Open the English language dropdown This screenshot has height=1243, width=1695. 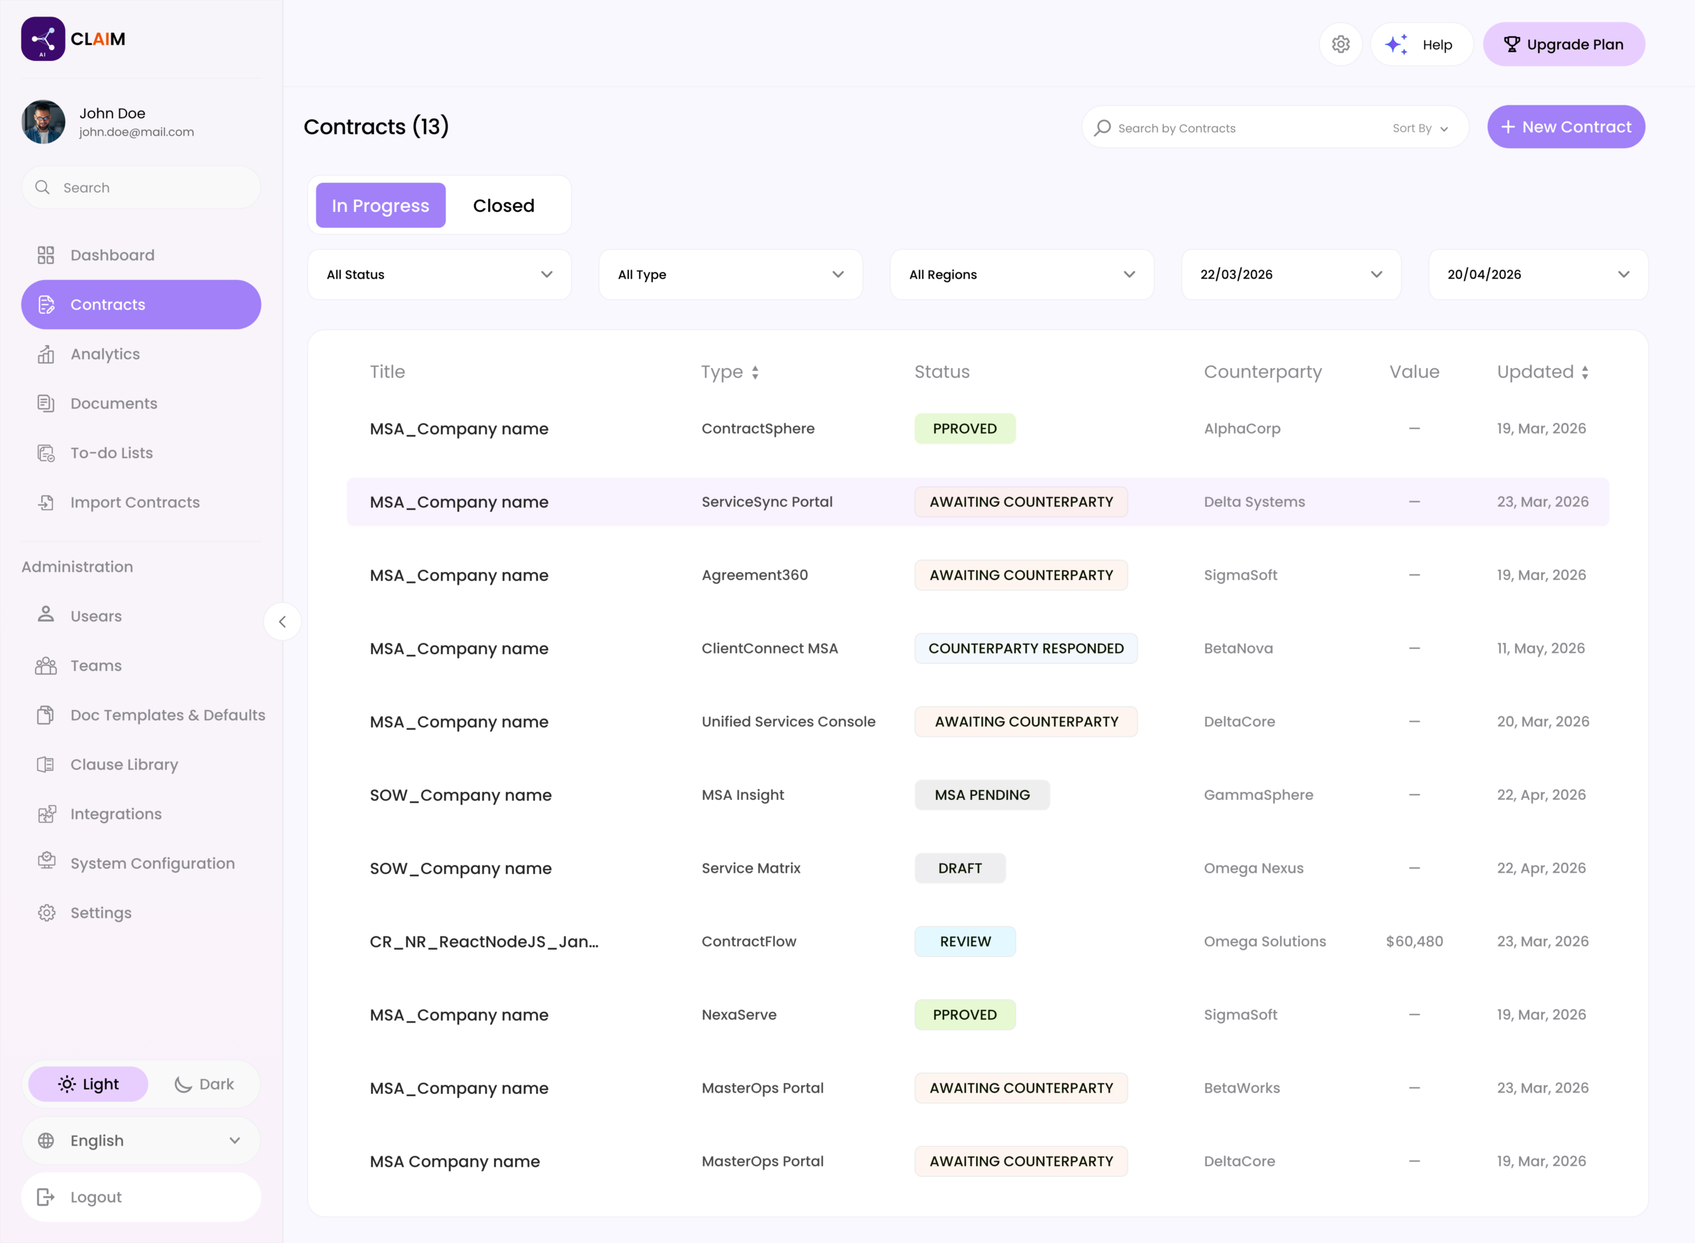140,1140
